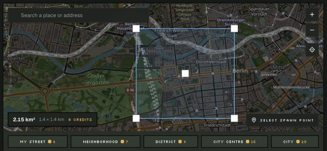Viewport: 327px width, 151px height.
Task: Click the map pin icon in spawn button
Action: pyautogui.click(x=254, y=120)
